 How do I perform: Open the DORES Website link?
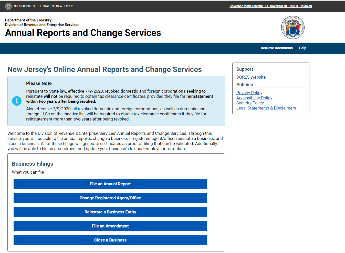[x=251, y=77]
